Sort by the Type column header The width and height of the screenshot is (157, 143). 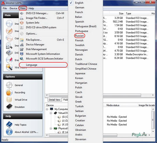click(137, 13)
